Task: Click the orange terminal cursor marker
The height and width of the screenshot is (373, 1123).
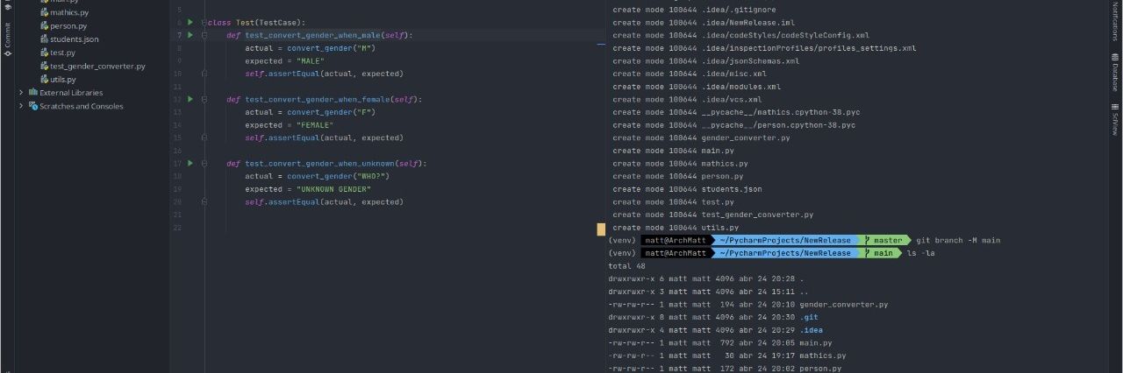Action: (x=601, y=229)
